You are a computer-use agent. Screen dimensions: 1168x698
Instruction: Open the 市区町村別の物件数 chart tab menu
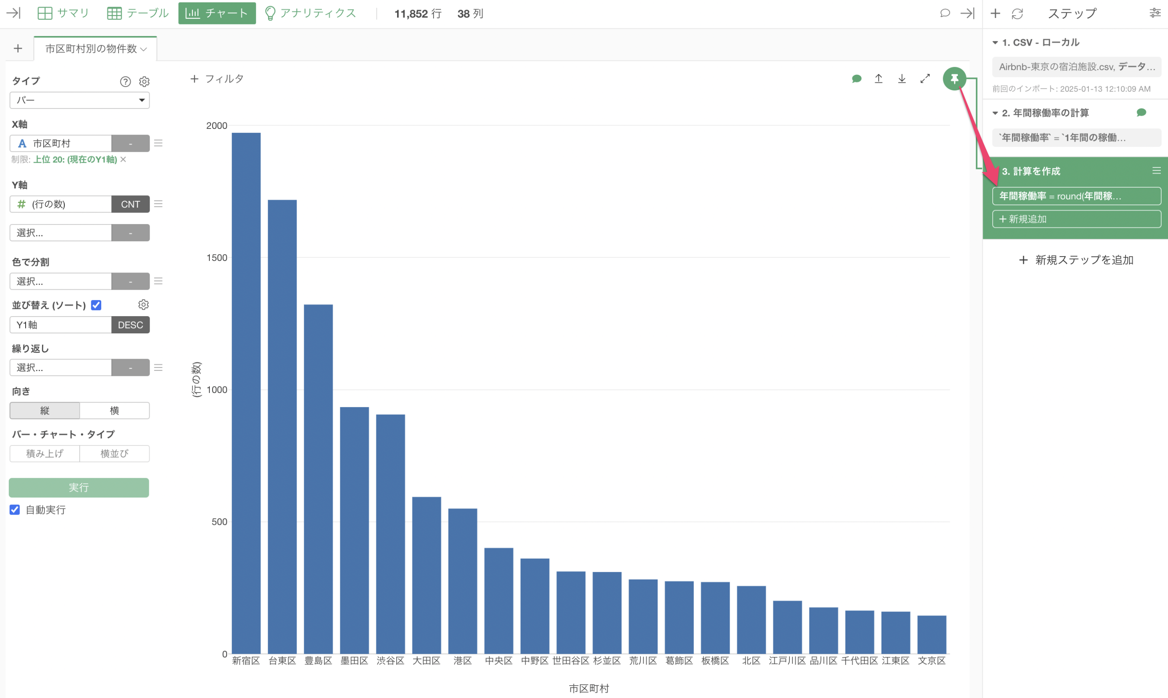tap(143, 49)
